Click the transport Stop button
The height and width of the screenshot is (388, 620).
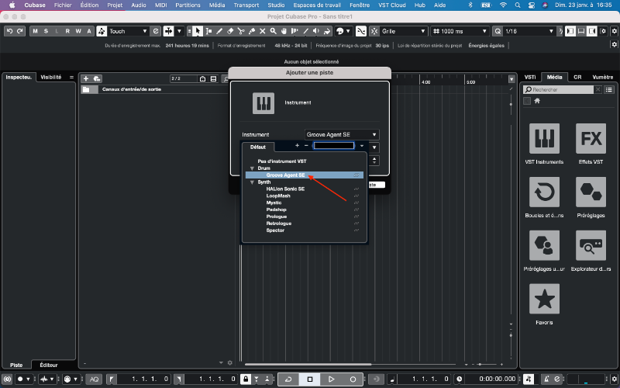pyautogui.click(x=310, y=379)
